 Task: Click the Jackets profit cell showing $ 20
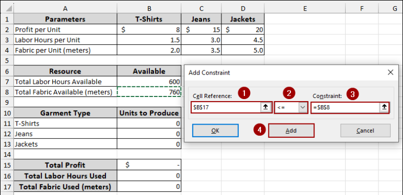tap(242, 30)
